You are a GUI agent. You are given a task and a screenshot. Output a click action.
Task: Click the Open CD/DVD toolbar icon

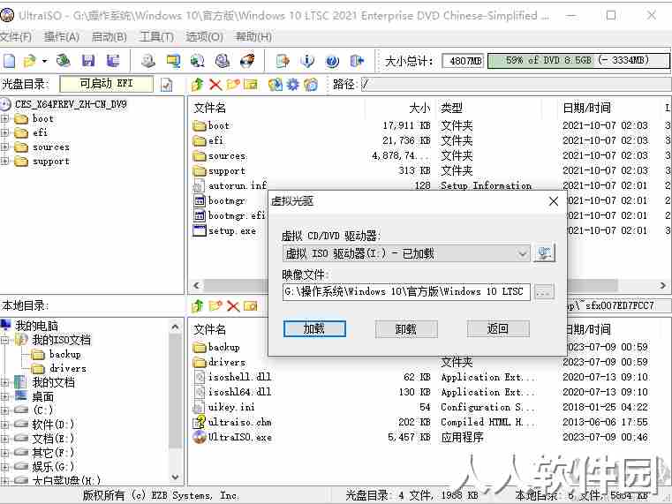tap(64, 61)
